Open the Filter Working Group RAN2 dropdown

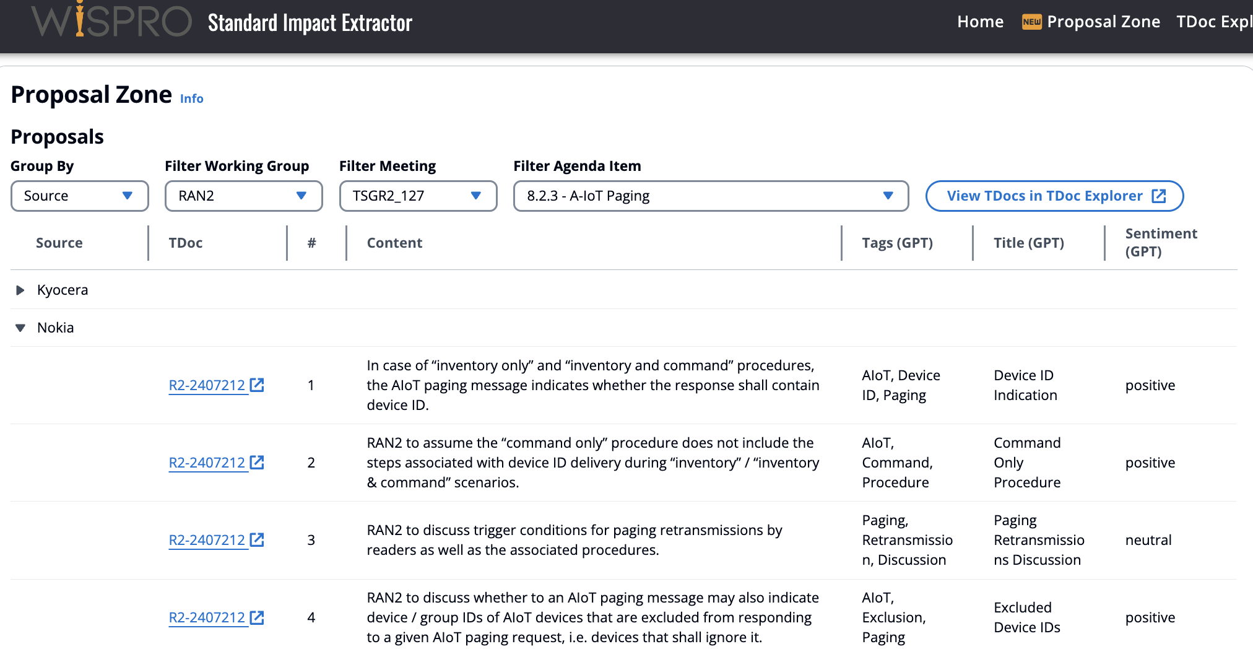click(243, 196)
